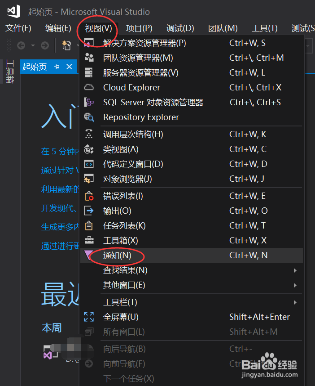Click the Visual Studio logo icon
The height and width of the screenshot is (386, 315).
[13, 11]
